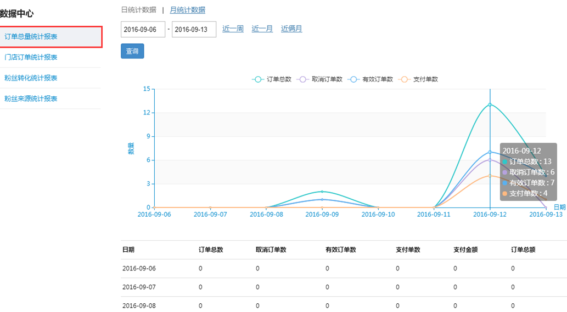567x312 pixels.
Task: Toggle the 有效订单数 legend series
Action: coord(370,79)
